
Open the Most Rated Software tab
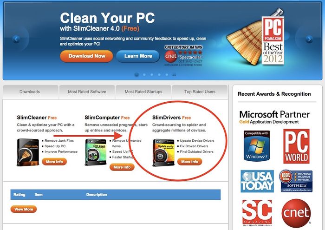87,92
